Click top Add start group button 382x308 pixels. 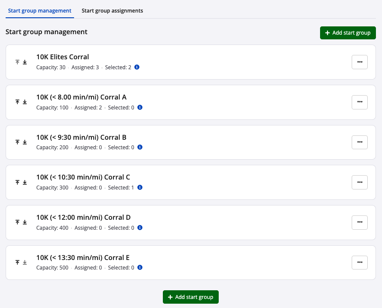point(348,33)
